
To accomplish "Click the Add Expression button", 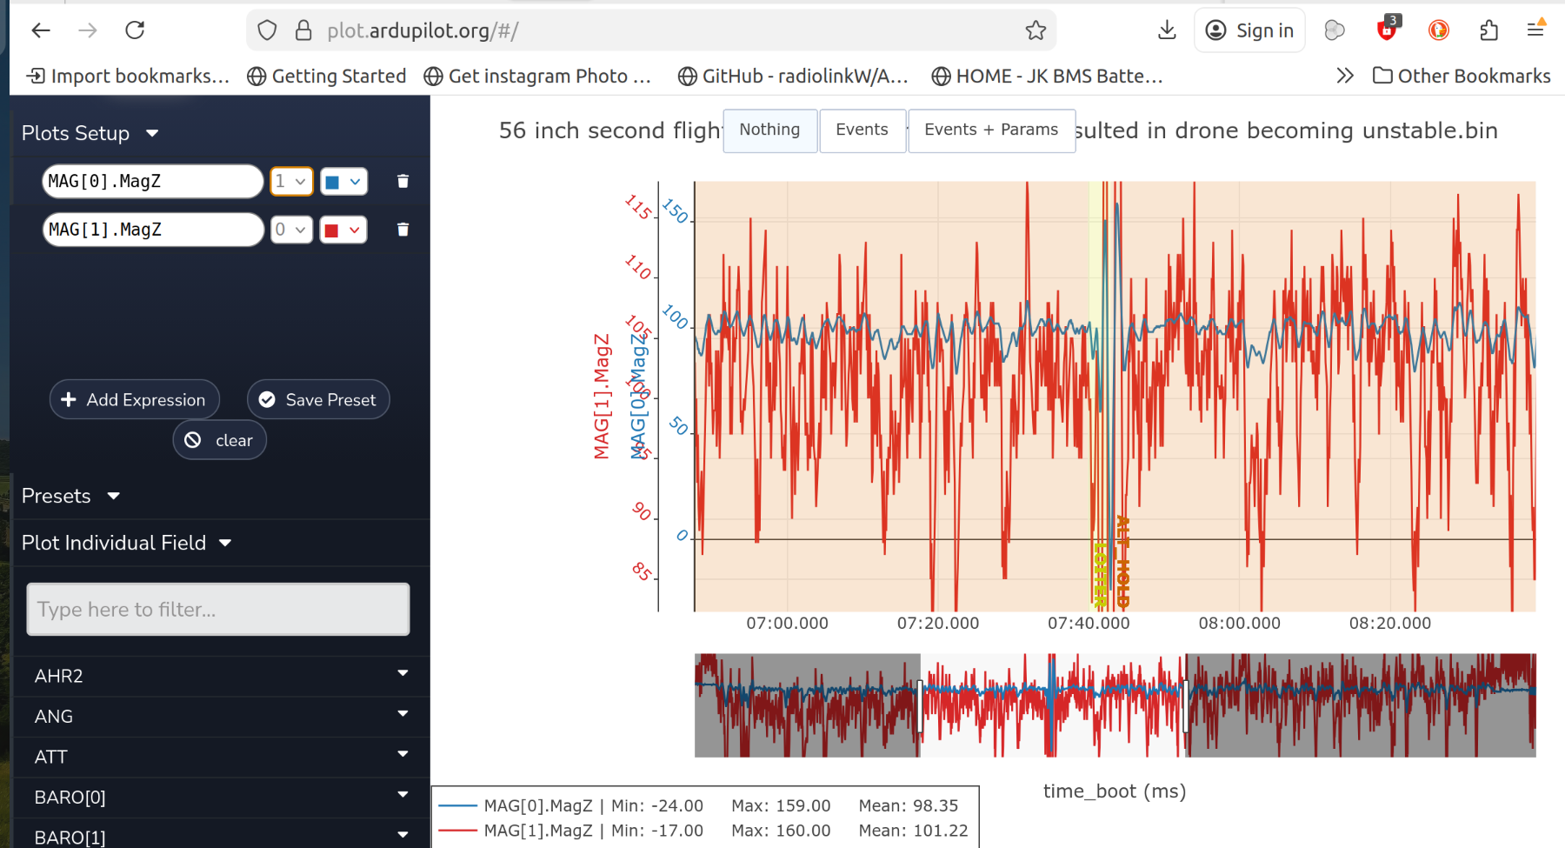I will (x=134, y=399).
